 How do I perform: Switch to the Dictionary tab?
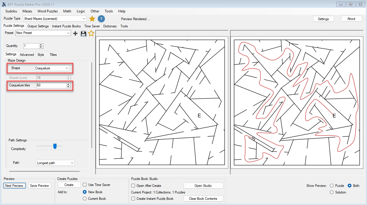(x=110, y=26)
